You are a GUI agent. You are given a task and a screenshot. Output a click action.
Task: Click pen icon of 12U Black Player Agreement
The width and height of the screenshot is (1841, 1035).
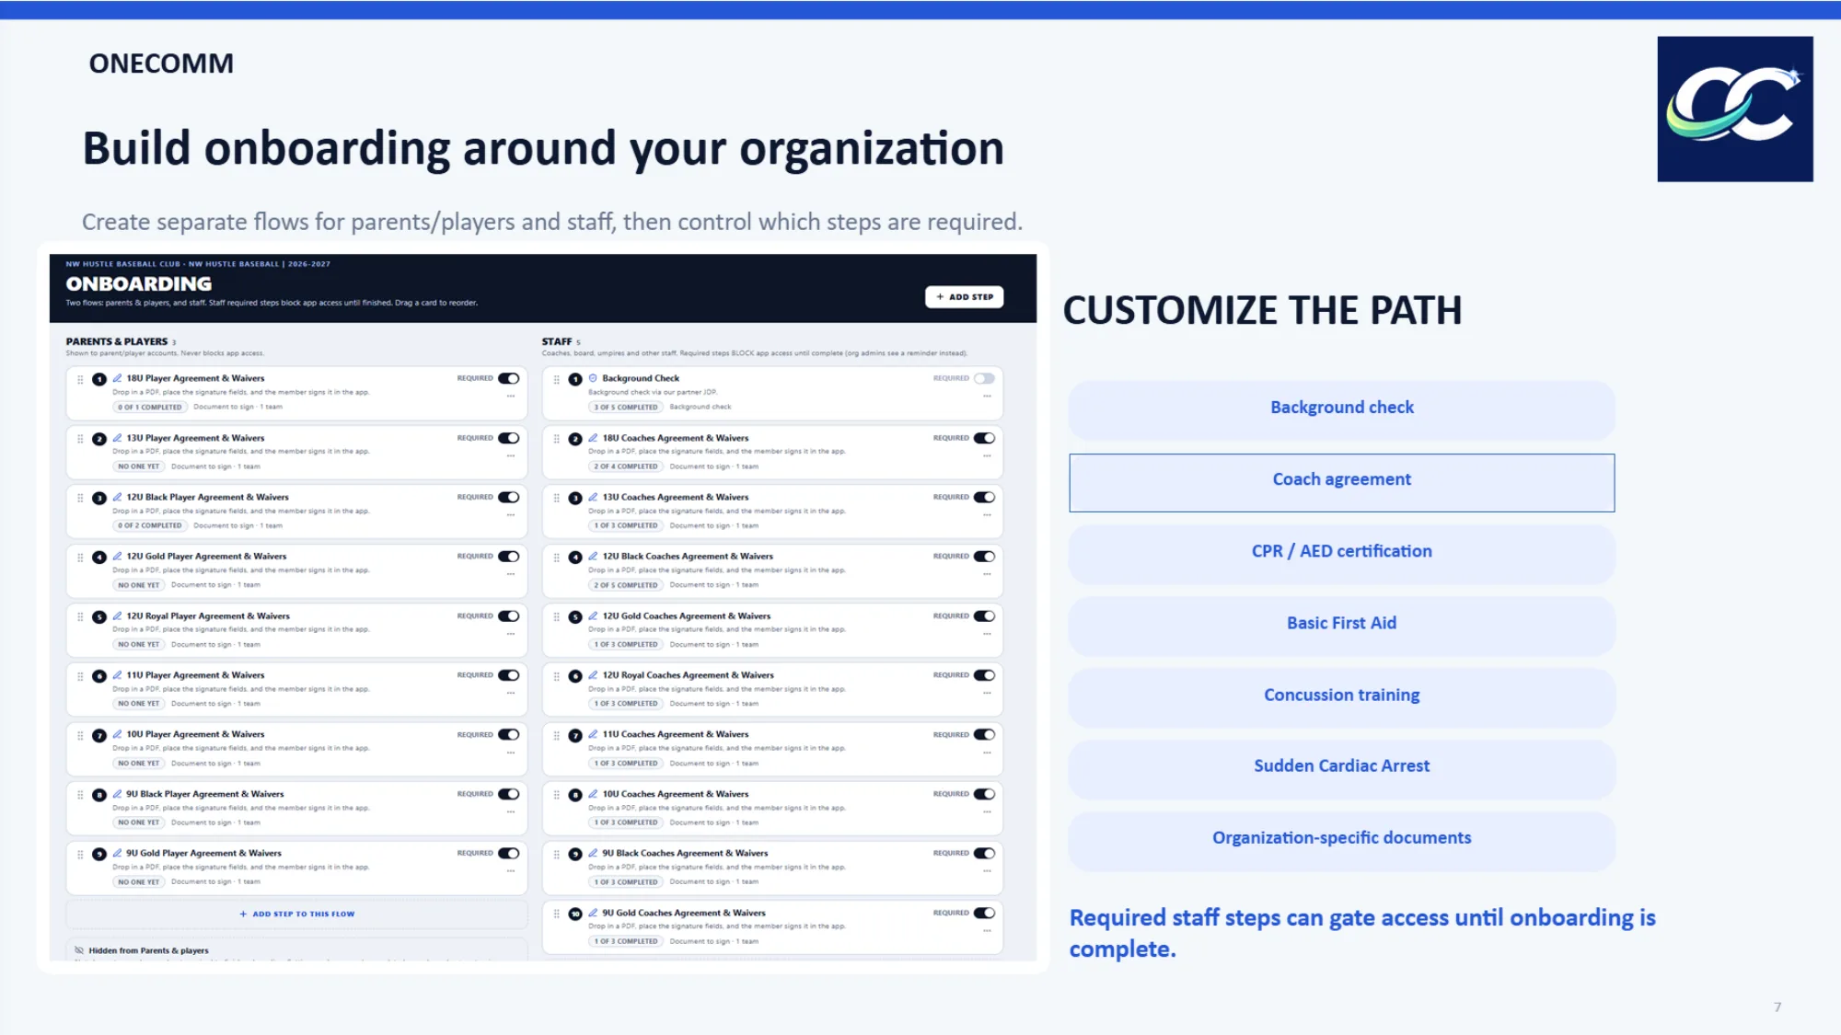click(x=118, y=497)
